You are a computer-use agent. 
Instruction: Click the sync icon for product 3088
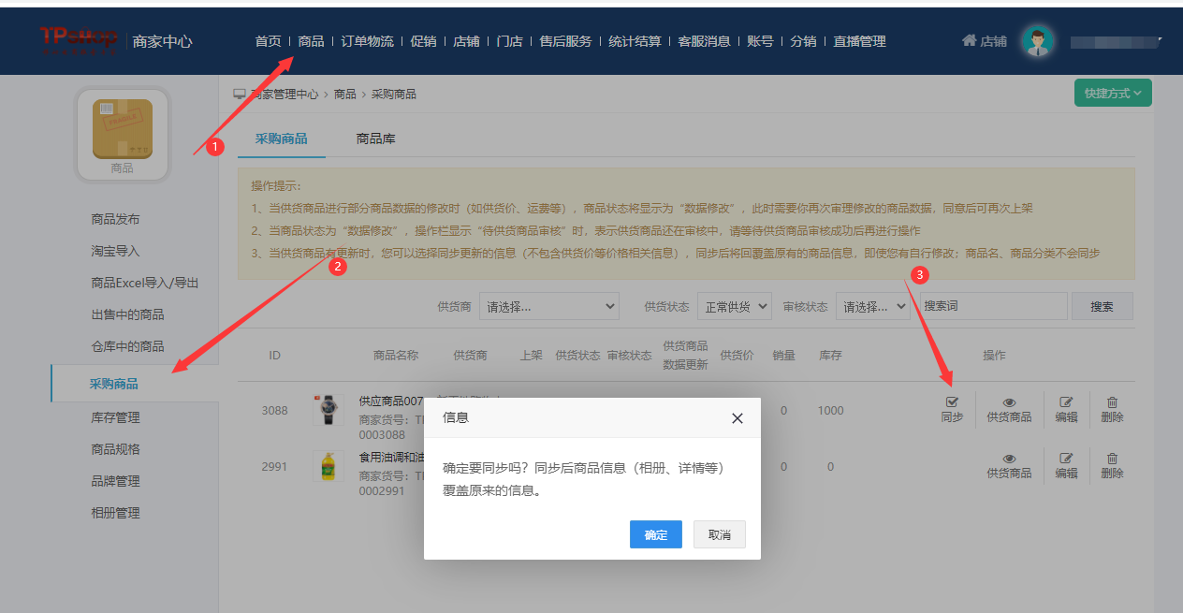point(952,403)
